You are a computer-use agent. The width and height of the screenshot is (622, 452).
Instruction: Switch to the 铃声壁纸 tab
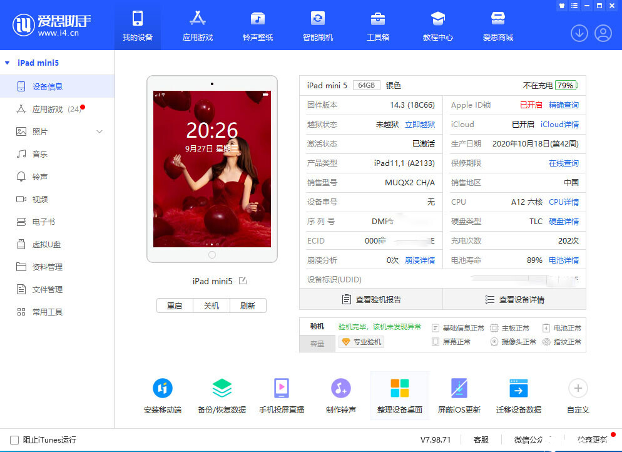pos(258,26)
